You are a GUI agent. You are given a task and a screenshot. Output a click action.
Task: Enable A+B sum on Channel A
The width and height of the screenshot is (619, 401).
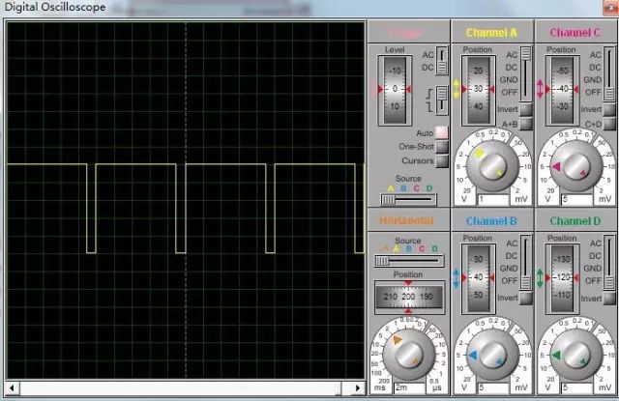pyautogui.click(x=526, y=124)
